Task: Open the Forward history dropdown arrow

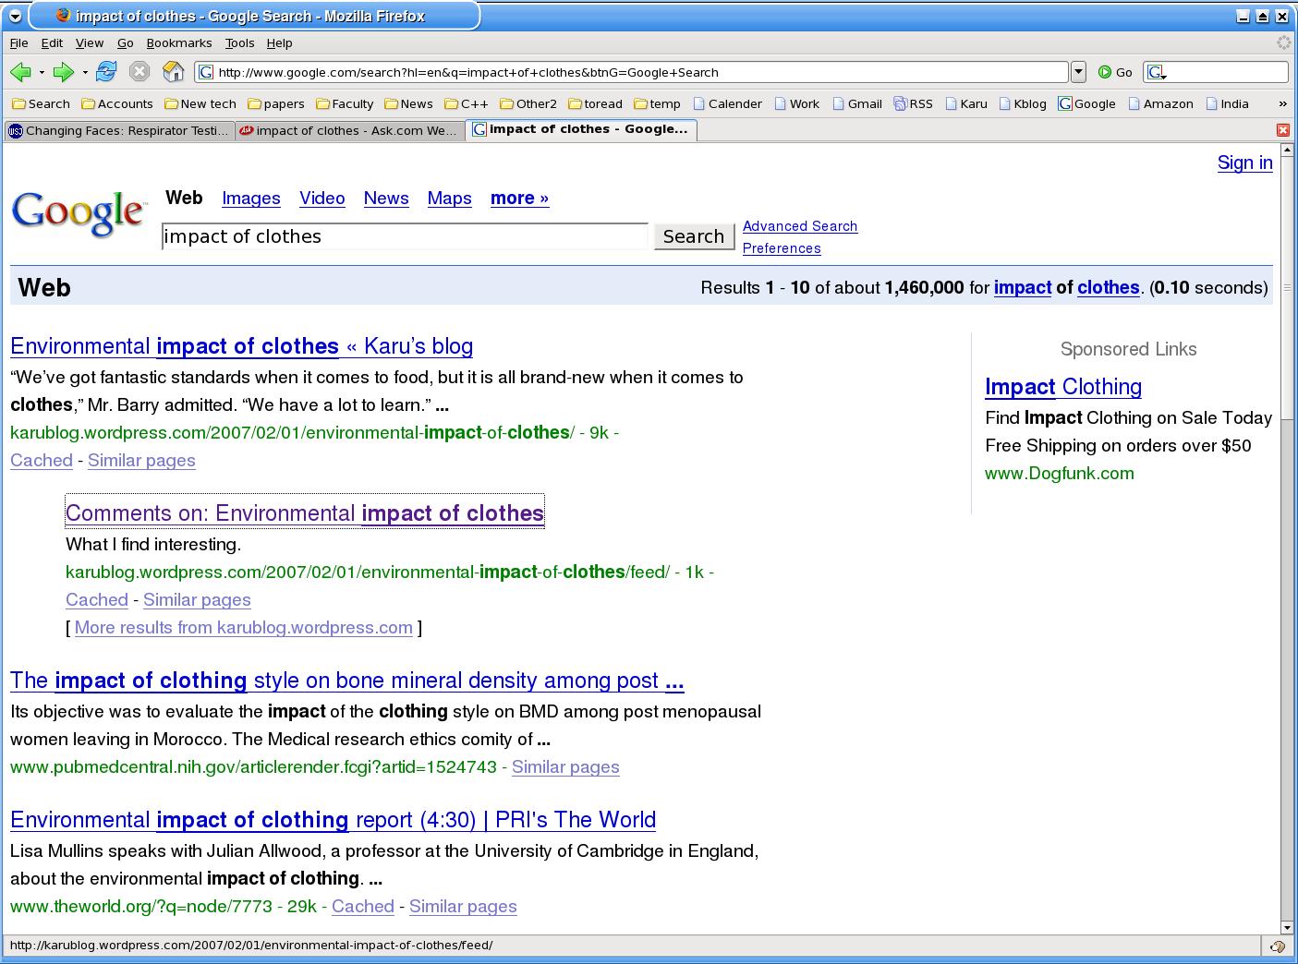Action: click(x=85, y=72)
